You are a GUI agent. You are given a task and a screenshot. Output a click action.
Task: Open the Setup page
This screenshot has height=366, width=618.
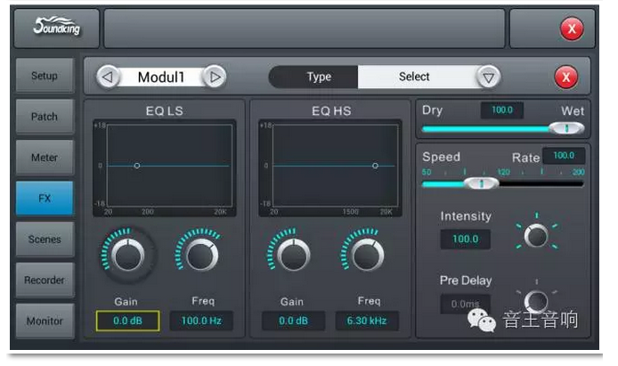coord(44,76)
